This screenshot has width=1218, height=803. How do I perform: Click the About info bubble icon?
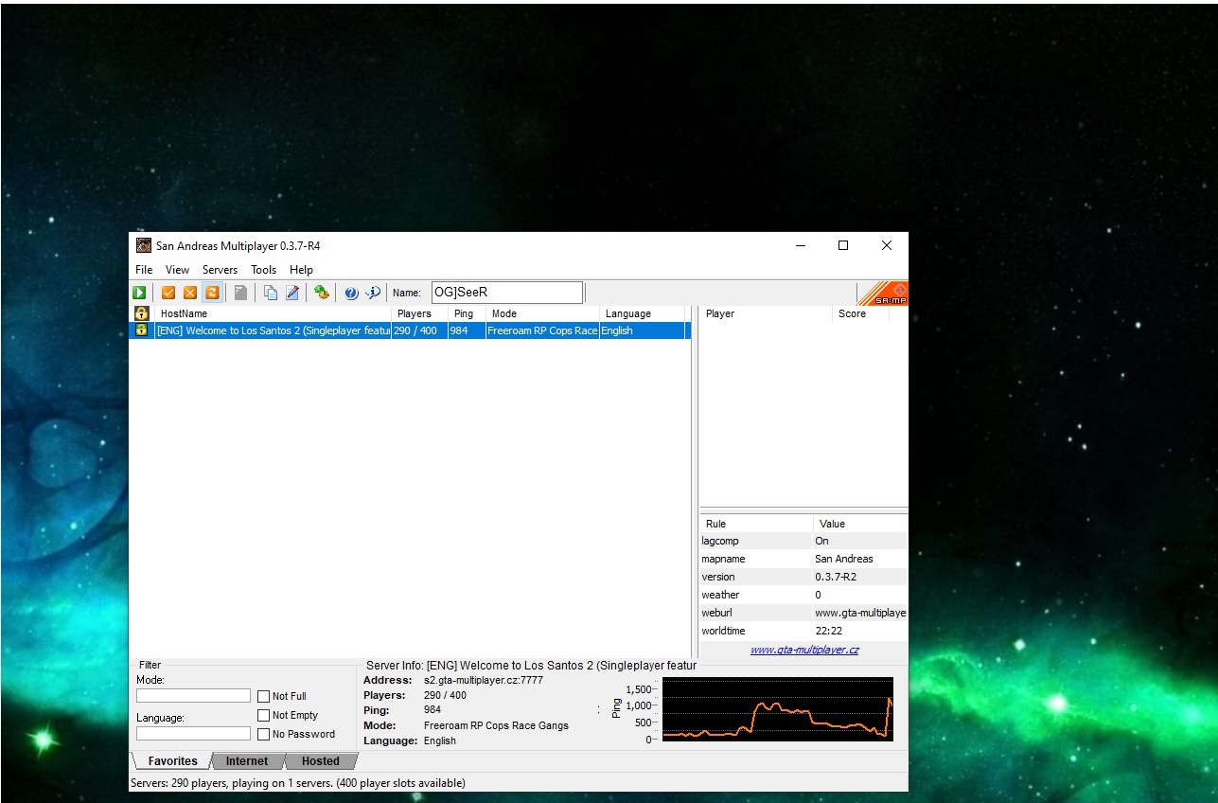[x=373, y=293]
